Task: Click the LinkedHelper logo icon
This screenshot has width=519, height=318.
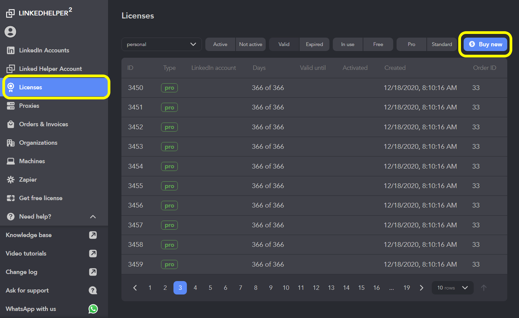Action: pos(10,13)
